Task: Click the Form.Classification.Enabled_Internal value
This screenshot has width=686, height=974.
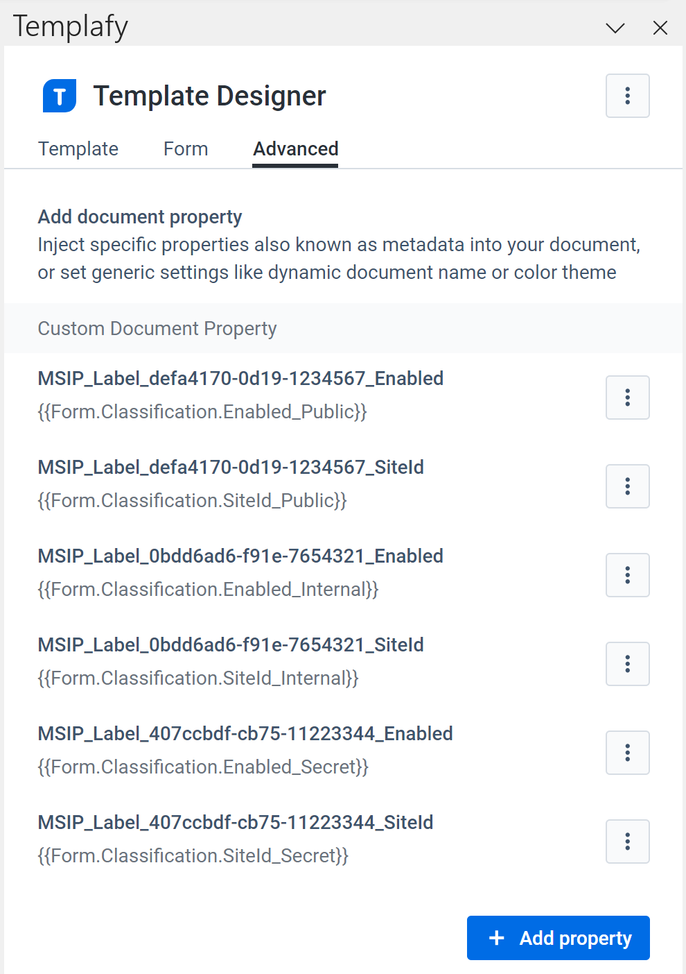Action: pos(208,590)
